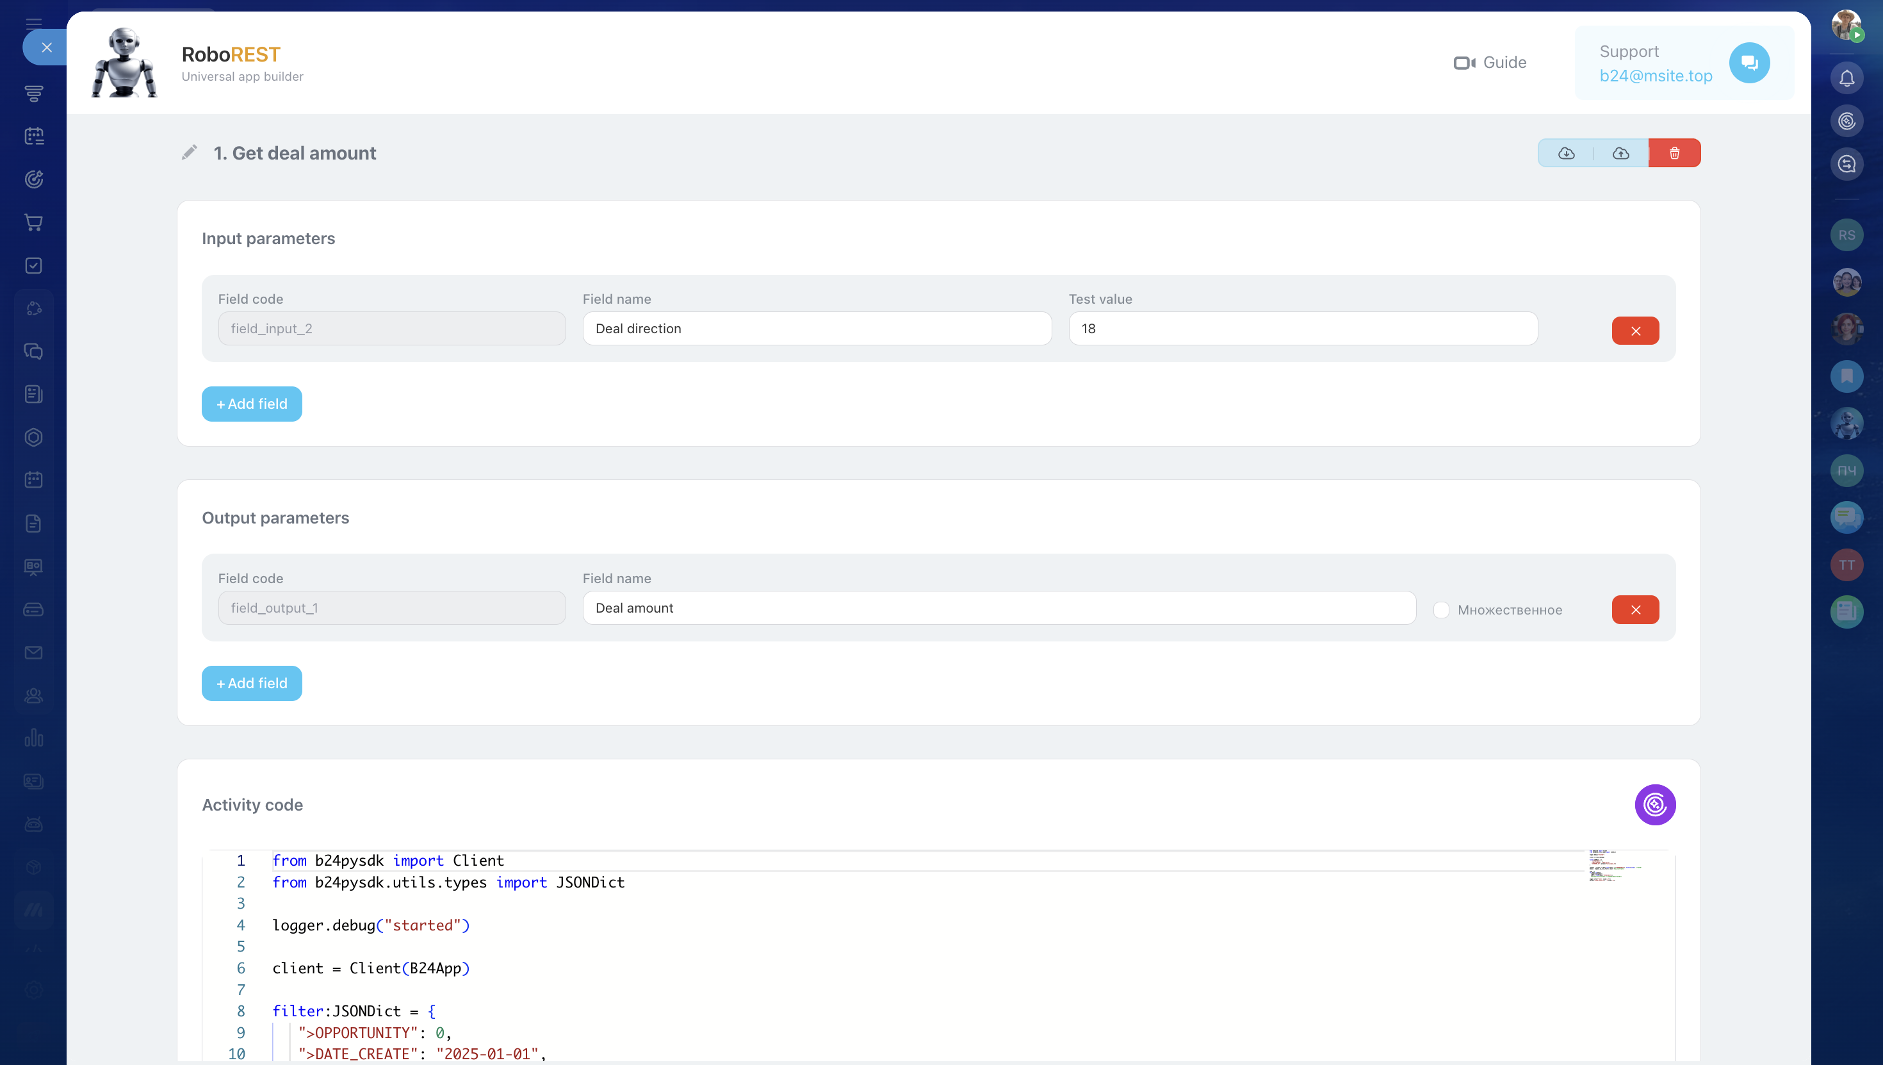Add a field to Output parameters
The image size is (1883, 1065).
point(252,683)
